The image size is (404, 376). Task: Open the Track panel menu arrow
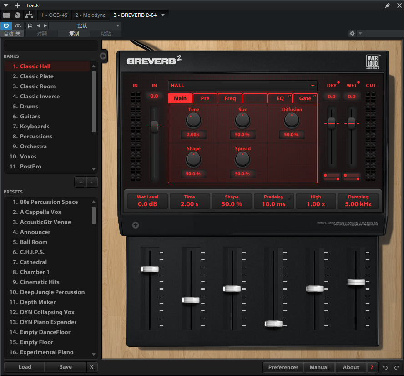pyautogui.click(x=6, y=5)
